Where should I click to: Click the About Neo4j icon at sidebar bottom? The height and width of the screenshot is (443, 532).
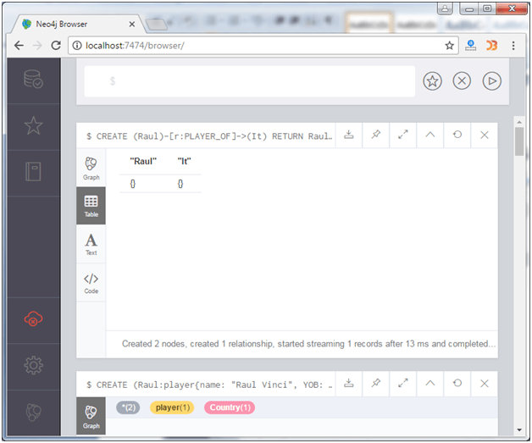pos(33,412)
